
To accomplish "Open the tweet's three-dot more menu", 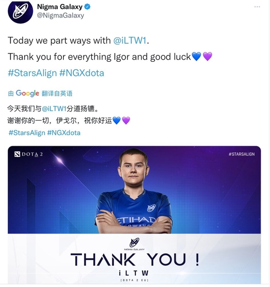I will pos(257,7).
